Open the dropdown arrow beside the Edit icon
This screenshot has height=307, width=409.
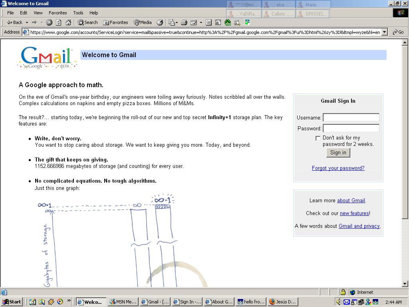(x=201, y=22)
